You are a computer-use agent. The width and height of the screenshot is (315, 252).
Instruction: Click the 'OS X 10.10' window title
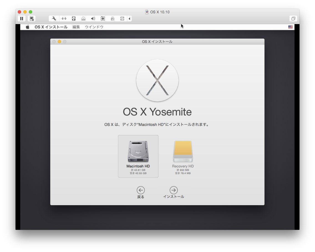point(160,12)
